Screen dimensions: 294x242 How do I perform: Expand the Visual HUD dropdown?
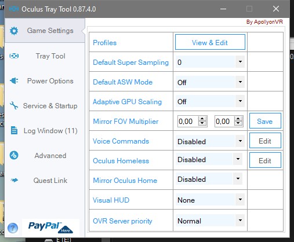click(240, 200)
